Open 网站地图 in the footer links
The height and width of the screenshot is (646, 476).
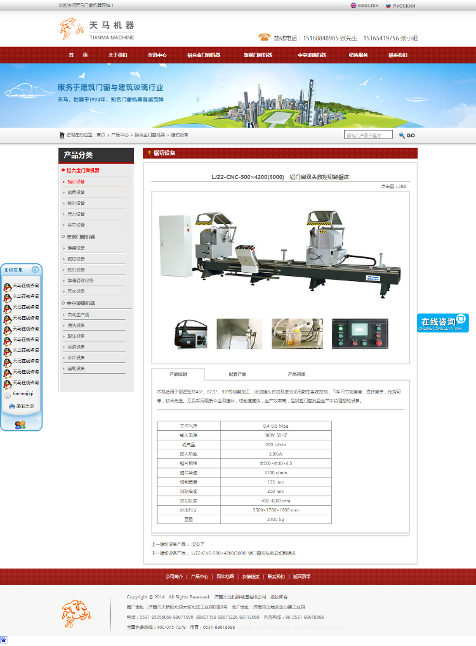[x=225, y=576]
